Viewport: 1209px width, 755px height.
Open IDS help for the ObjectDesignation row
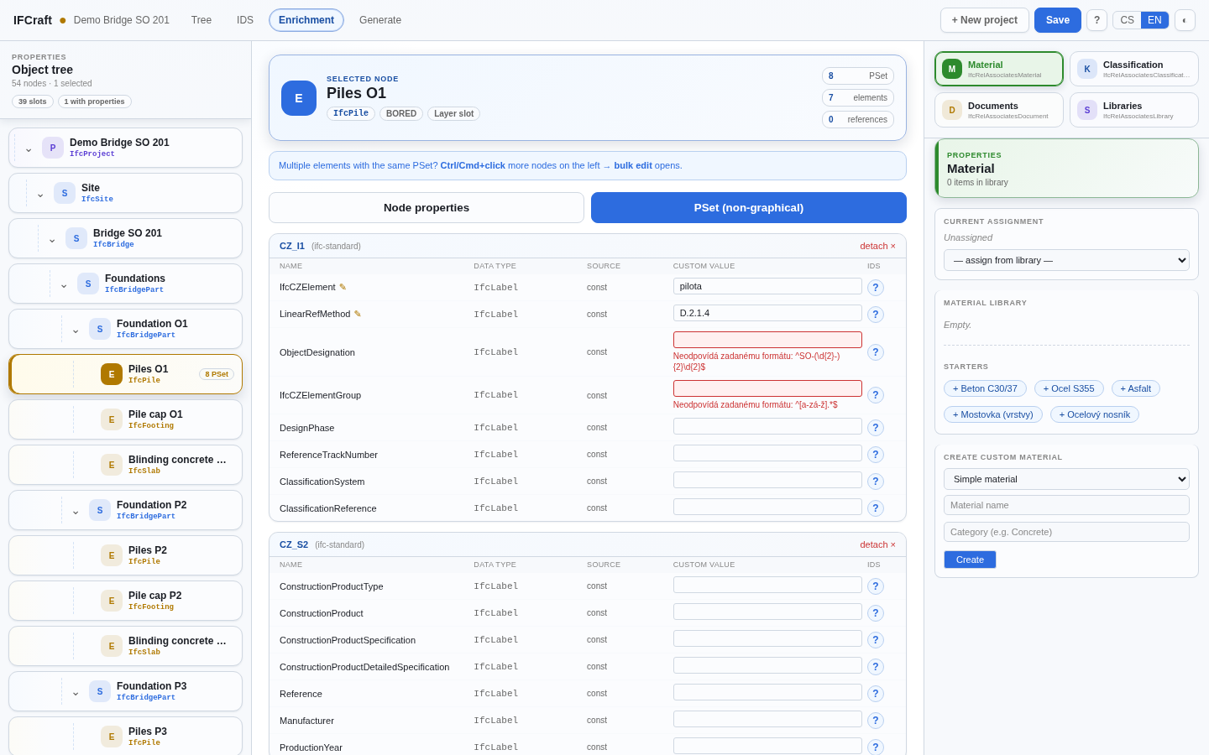[x=876, y=352]
